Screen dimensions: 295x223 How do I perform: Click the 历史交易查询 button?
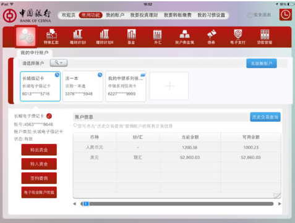(265, 117)
